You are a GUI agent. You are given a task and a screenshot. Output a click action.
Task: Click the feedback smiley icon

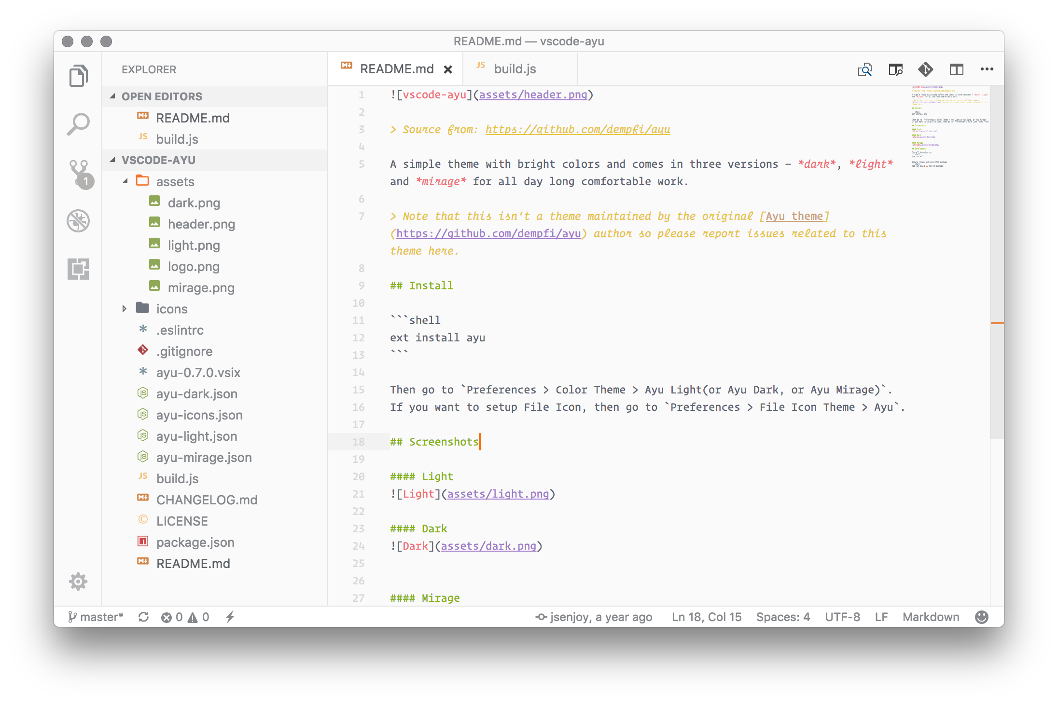[x=981, y=617]
